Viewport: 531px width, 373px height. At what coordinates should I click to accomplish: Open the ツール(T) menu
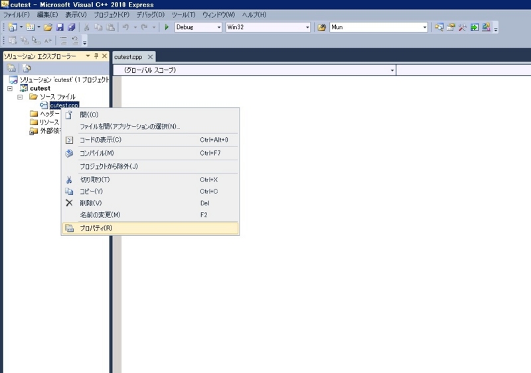pos(183,15)
